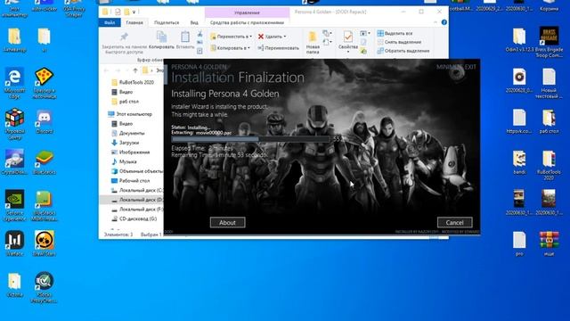This screenshot has width=570, height=321.
Task: Open the PC proxy checker desktop shortcut
Action: [44, 287]
